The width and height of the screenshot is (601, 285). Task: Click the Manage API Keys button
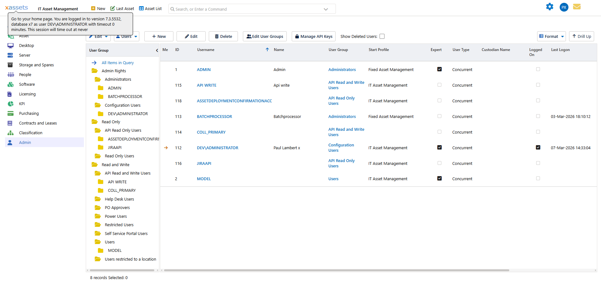[313, 36]
